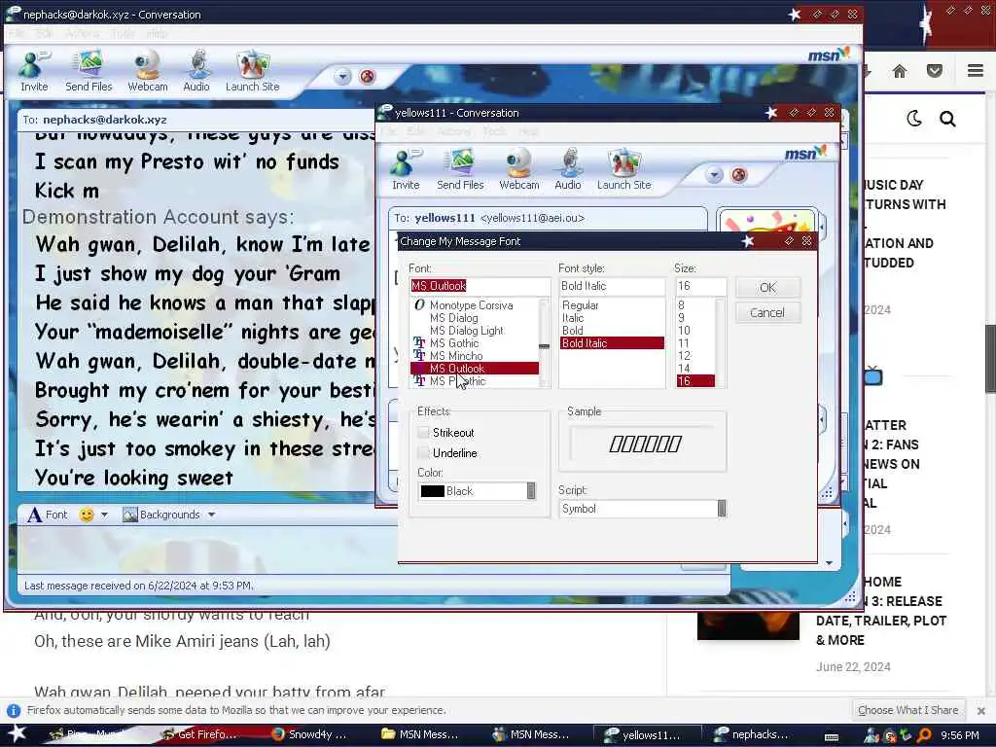Select MS Gothic font in list
996x747 pixels.
click(x=454, y=343)
